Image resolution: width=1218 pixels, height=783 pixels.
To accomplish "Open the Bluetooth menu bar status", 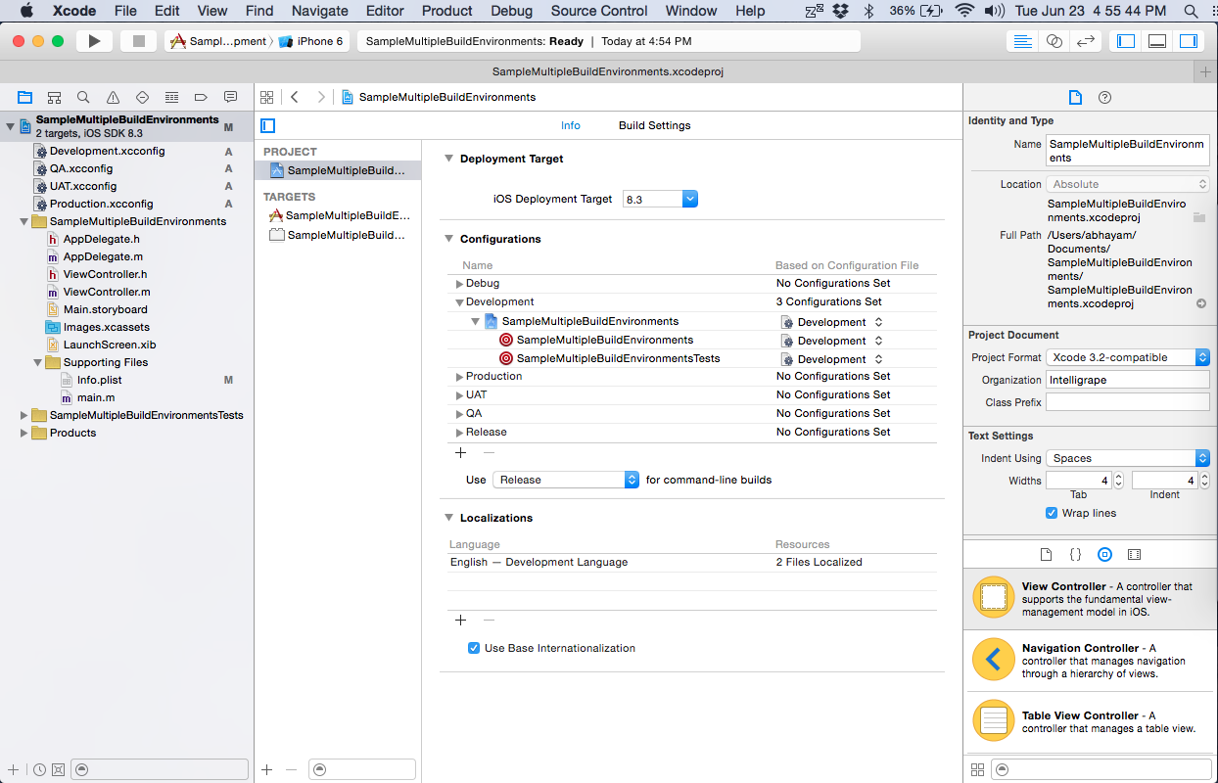I will pos(868,11).
